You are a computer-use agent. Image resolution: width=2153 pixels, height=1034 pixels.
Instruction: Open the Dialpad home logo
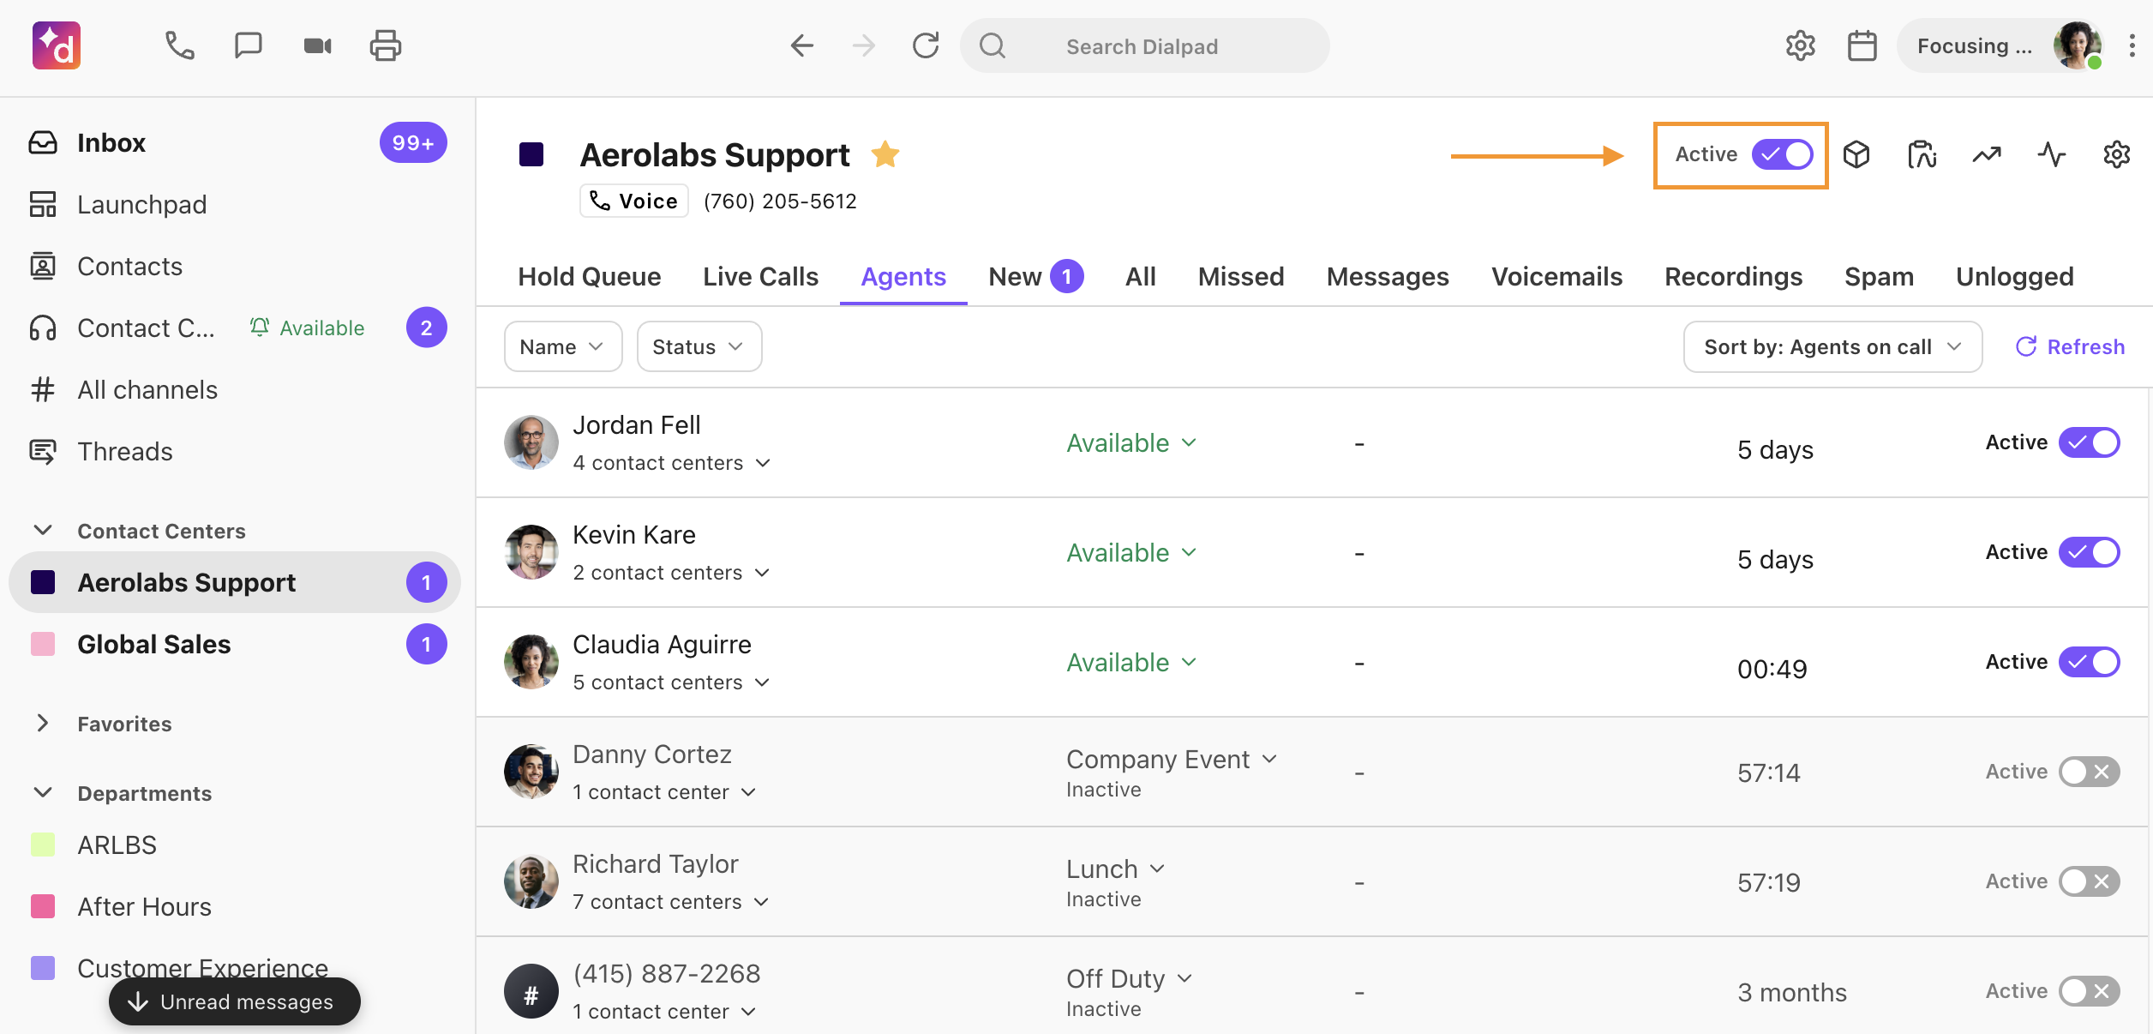point(57,45)
